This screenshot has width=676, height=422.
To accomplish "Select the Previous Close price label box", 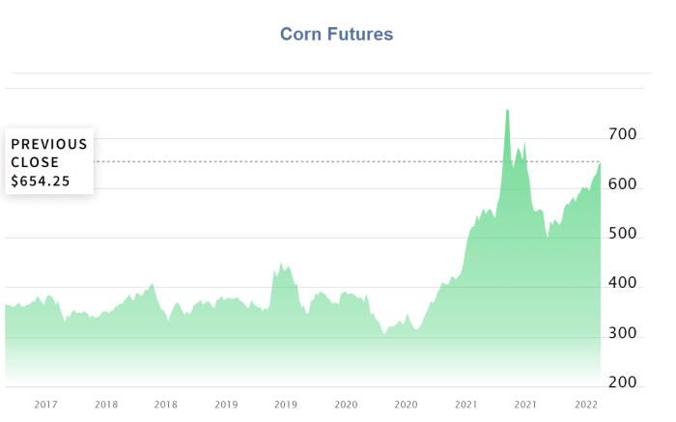I will [x=49, y=161].
